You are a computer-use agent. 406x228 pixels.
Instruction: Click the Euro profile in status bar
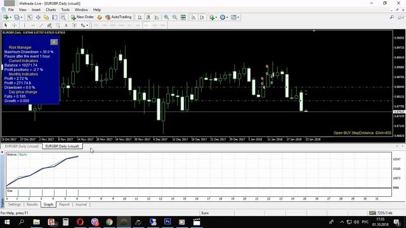point(205,213)
